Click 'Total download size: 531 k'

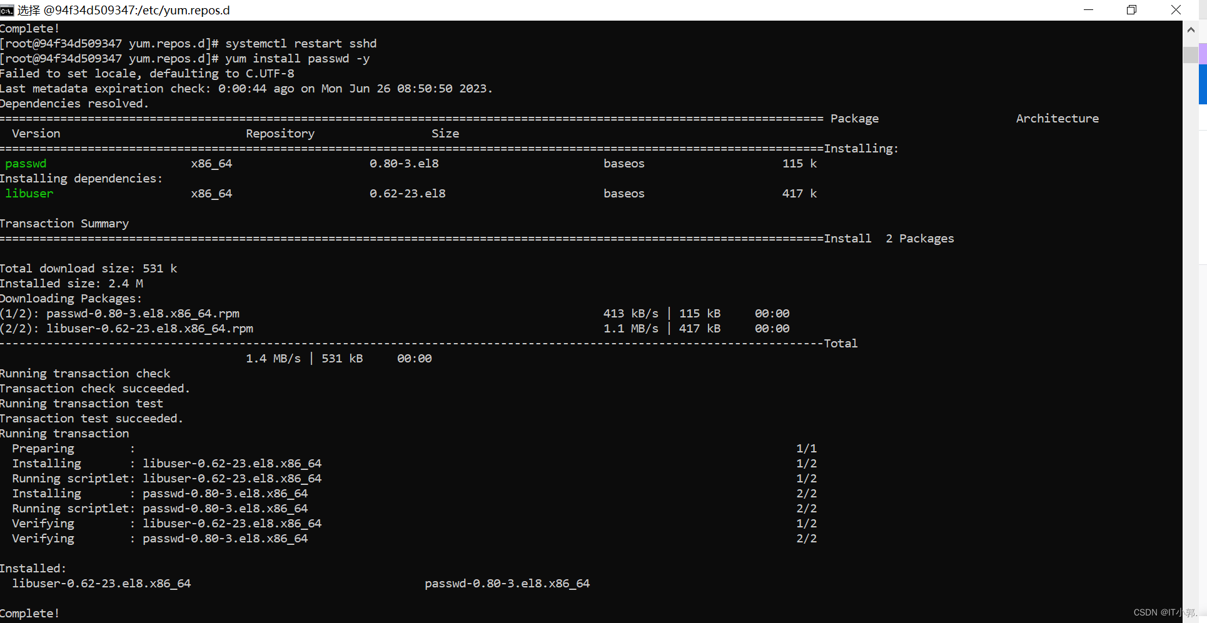[88, 268]
